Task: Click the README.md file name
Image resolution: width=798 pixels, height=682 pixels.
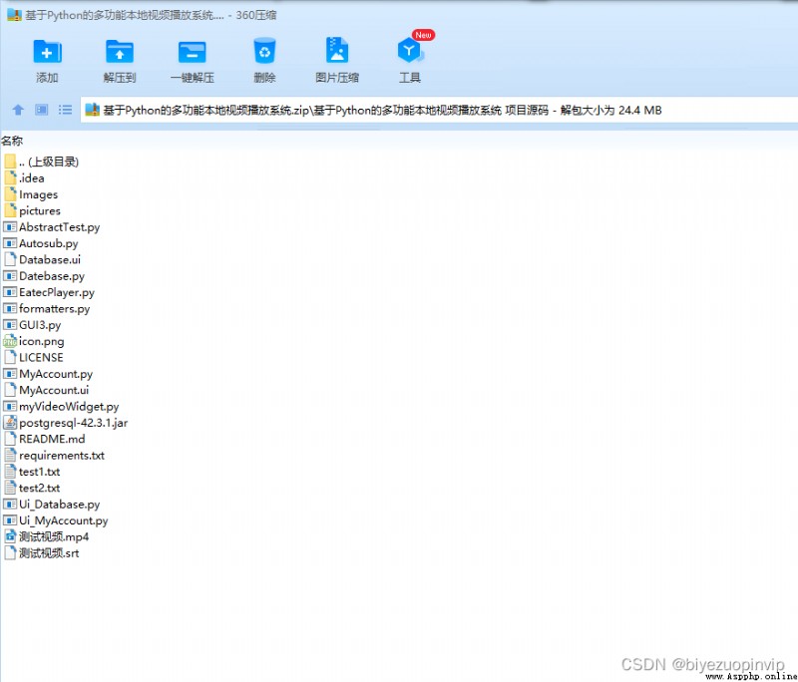Action: coord(52,439)
